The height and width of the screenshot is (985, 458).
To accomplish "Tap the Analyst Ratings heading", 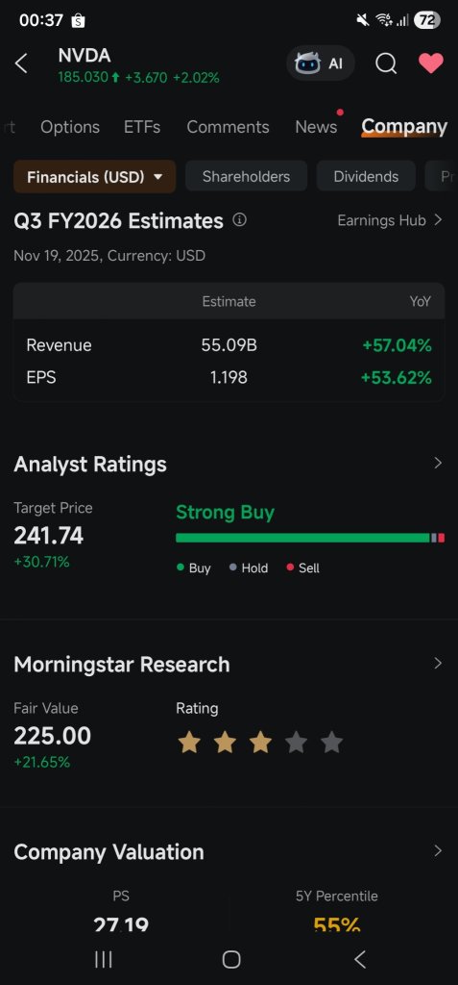I will coord(90,465).
